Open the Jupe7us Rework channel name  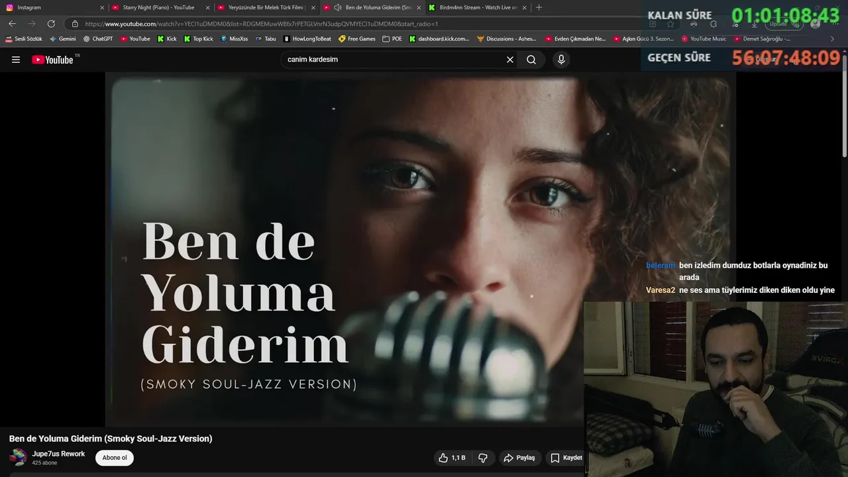[x=59, y=454]
